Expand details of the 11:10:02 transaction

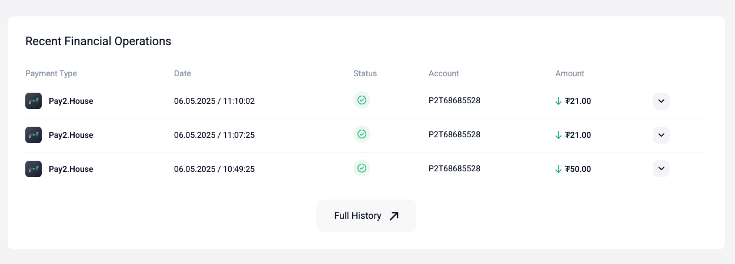(661, 101)
